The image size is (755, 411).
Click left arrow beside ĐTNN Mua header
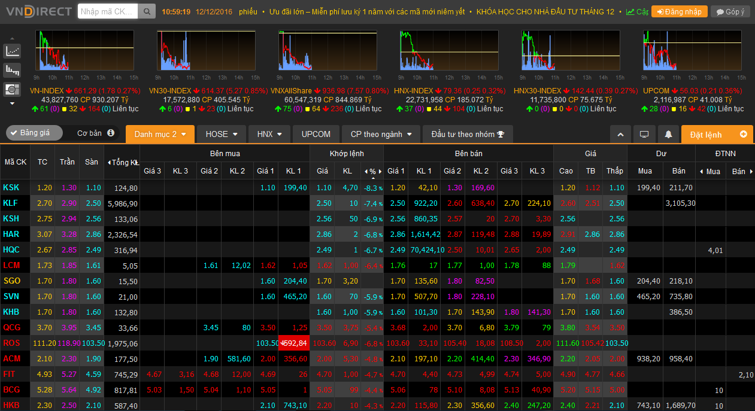[x=702, y=172]
